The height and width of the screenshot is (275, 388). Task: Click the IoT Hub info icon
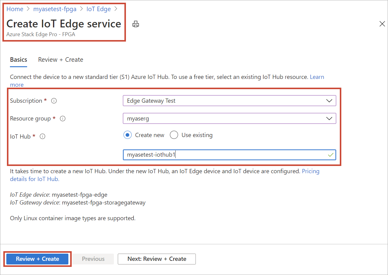click(x=42, y=136)
